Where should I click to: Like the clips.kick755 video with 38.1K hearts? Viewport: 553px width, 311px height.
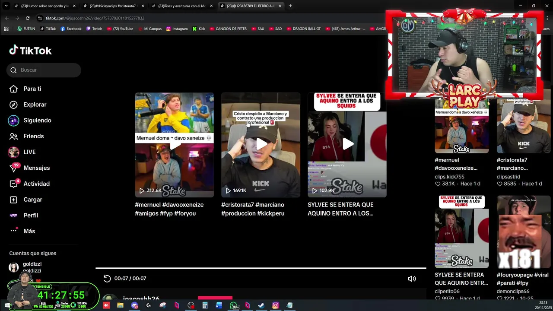click(438, 184)
